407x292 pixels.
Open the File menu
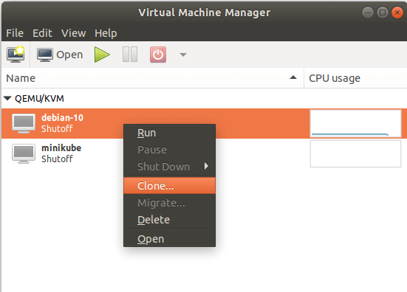(15, 33)
